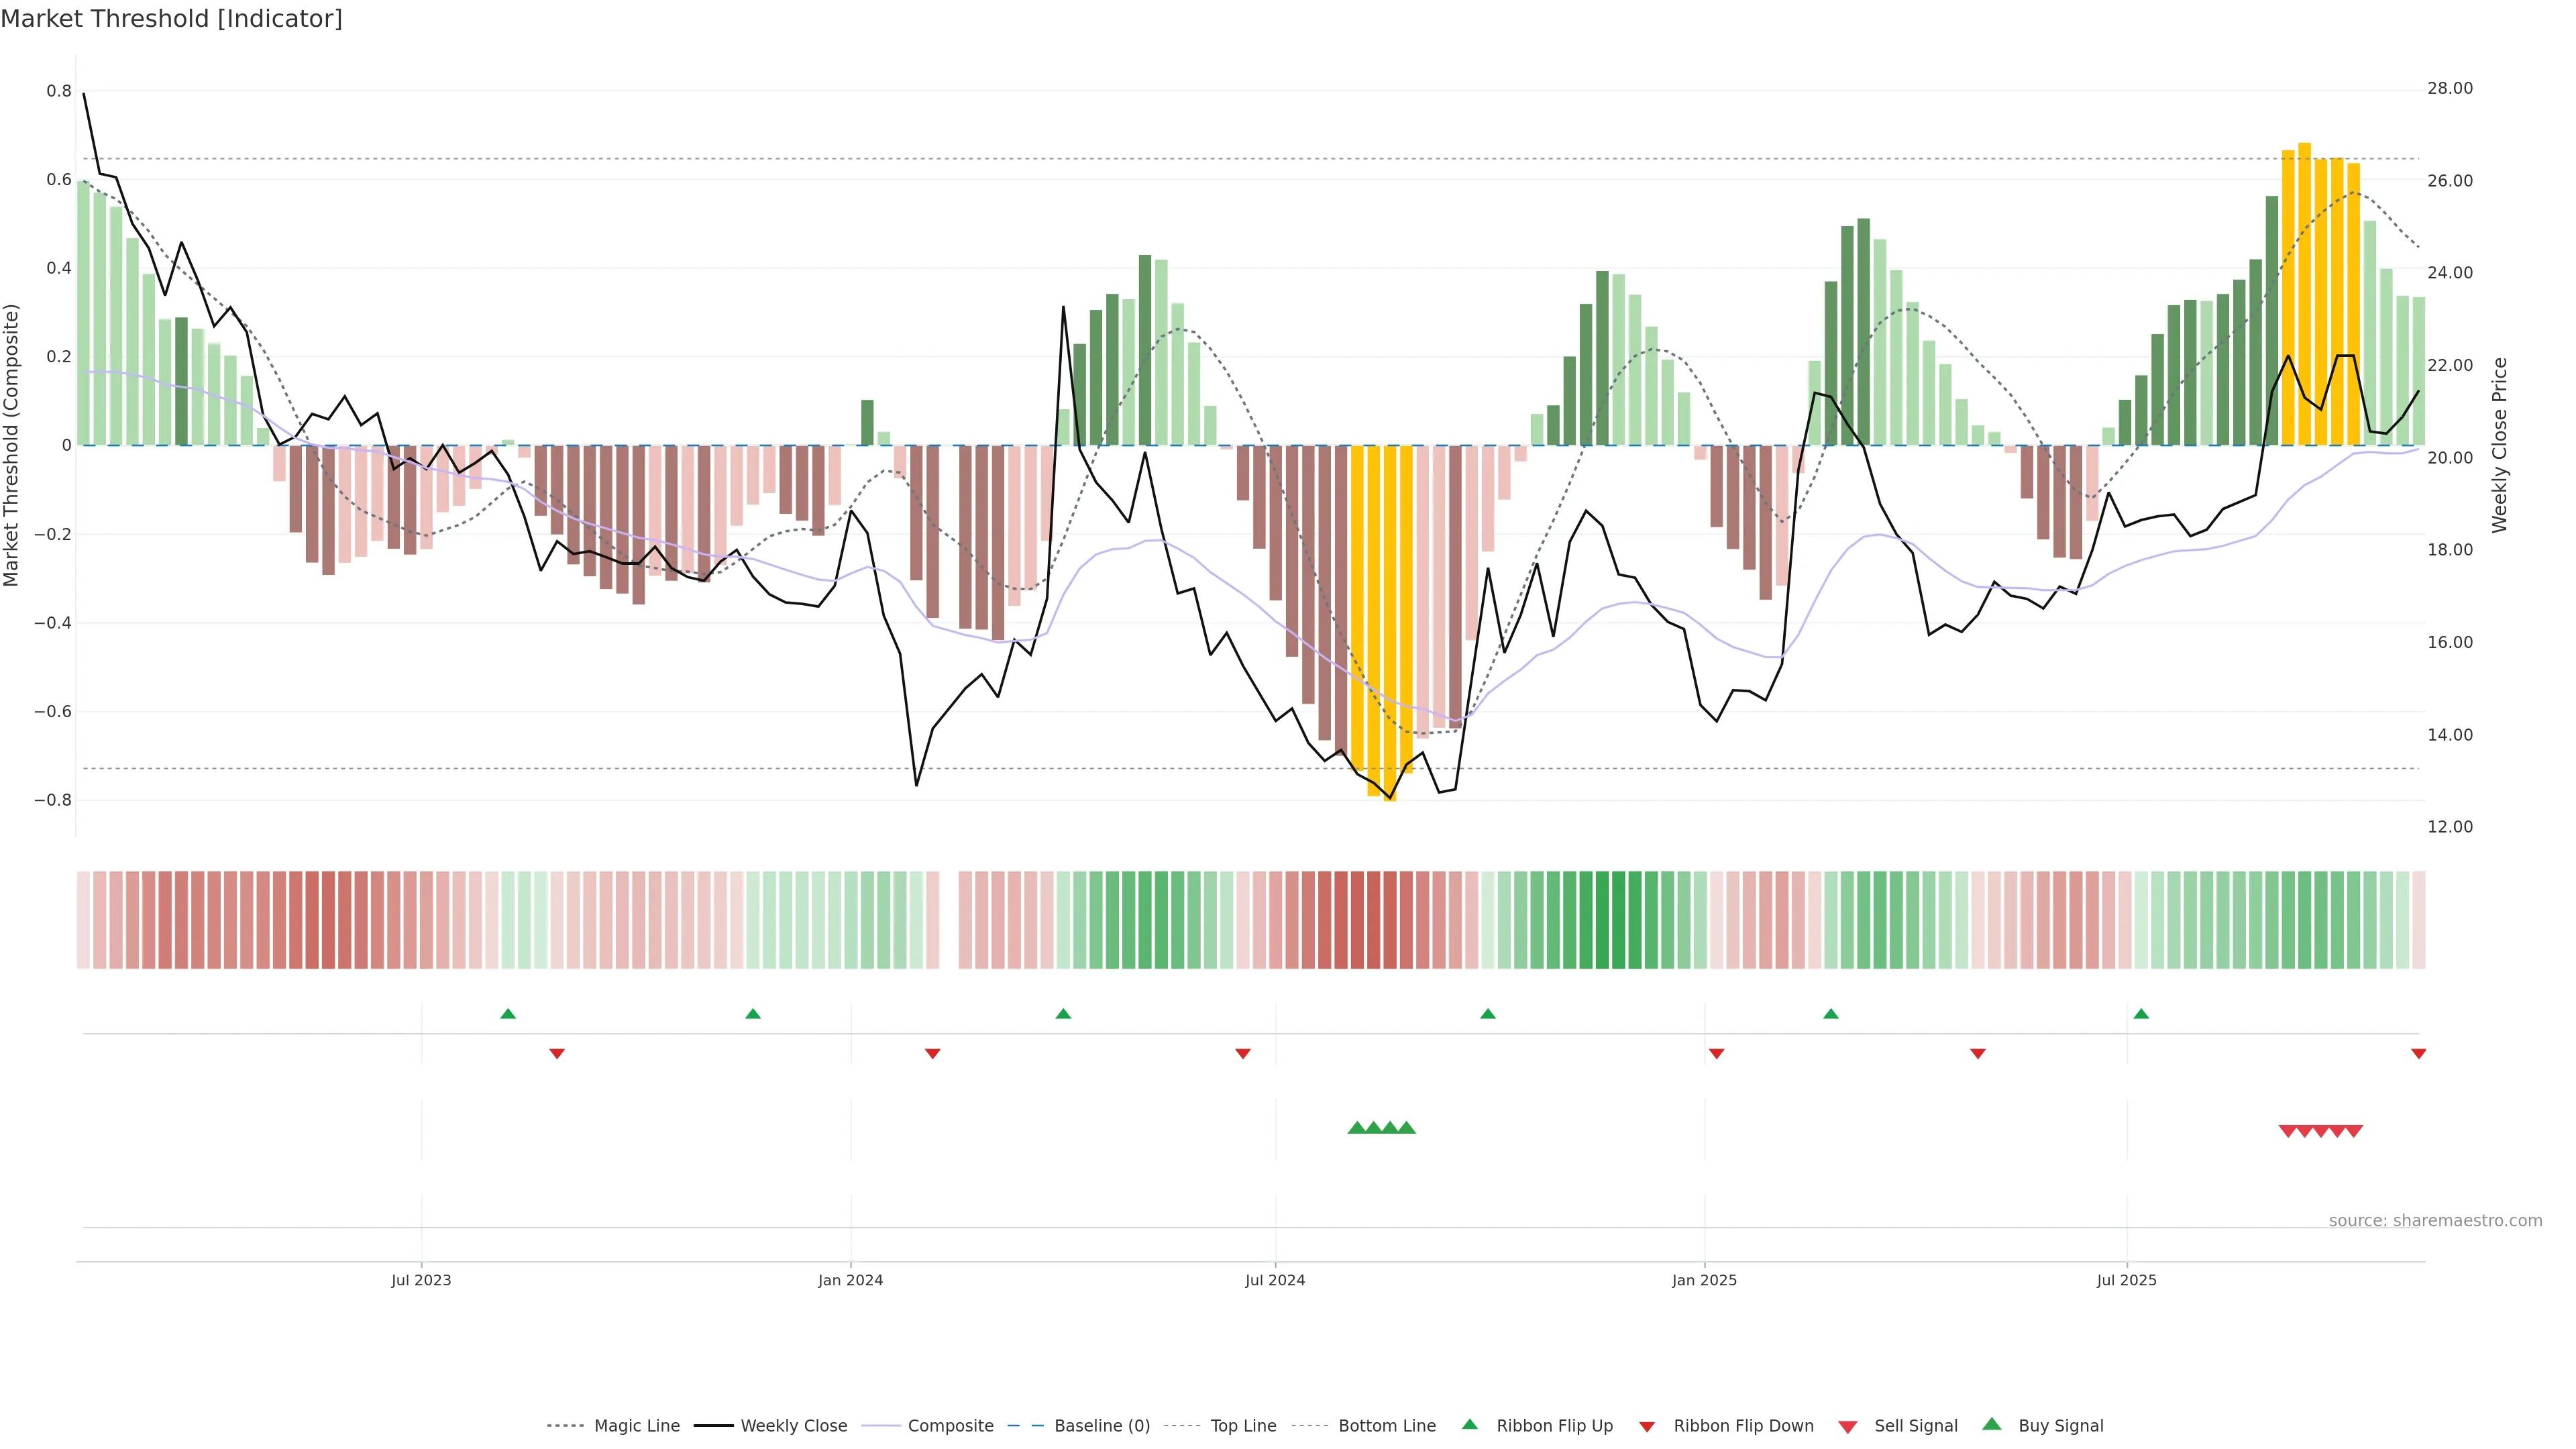The width and height of the screenshot is (2576, 1449).
Task: Toggle Baseline (0) legend item
Action: click(1101, 1425)
